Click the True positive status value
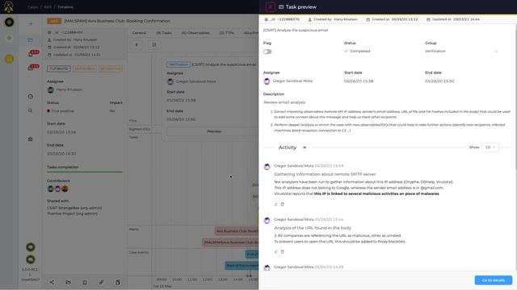 pyautogui.click(x=61, y=111)
